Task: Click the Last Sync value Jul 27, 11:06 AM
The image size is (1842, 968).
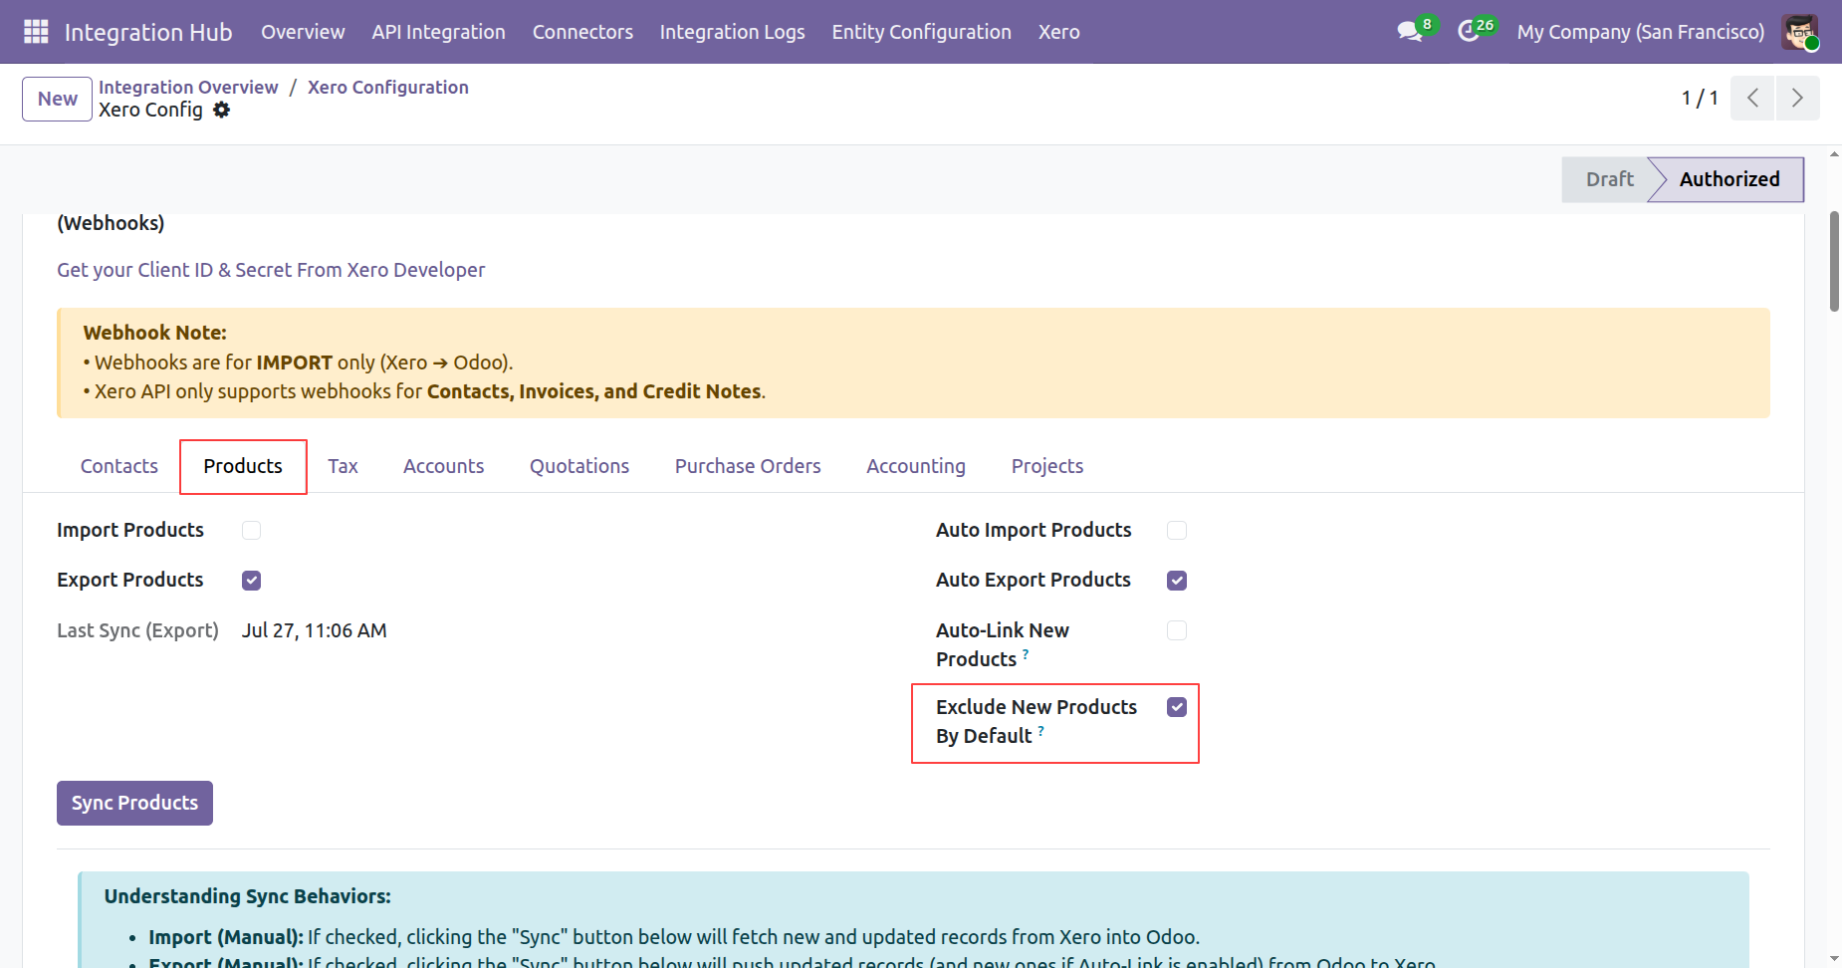Action: click(315, 630)
